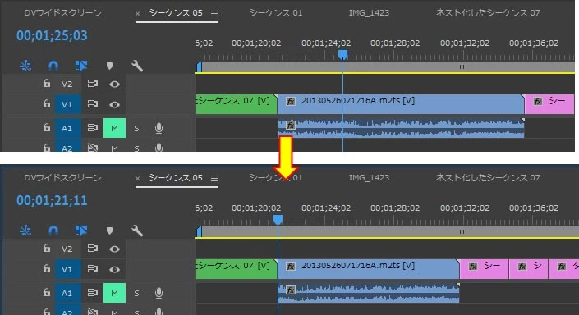Target track V2 label in lower timeline
This screenshot has height=315, width=579.
coord(67,249)
